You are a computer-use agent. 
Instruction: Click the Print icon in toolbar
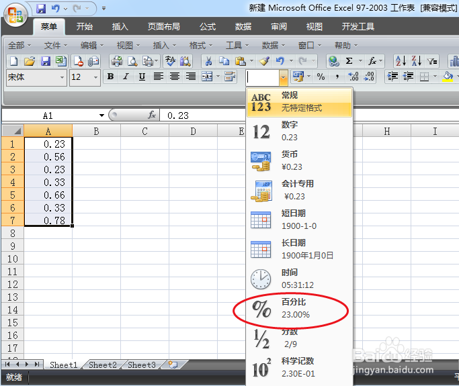117,61
